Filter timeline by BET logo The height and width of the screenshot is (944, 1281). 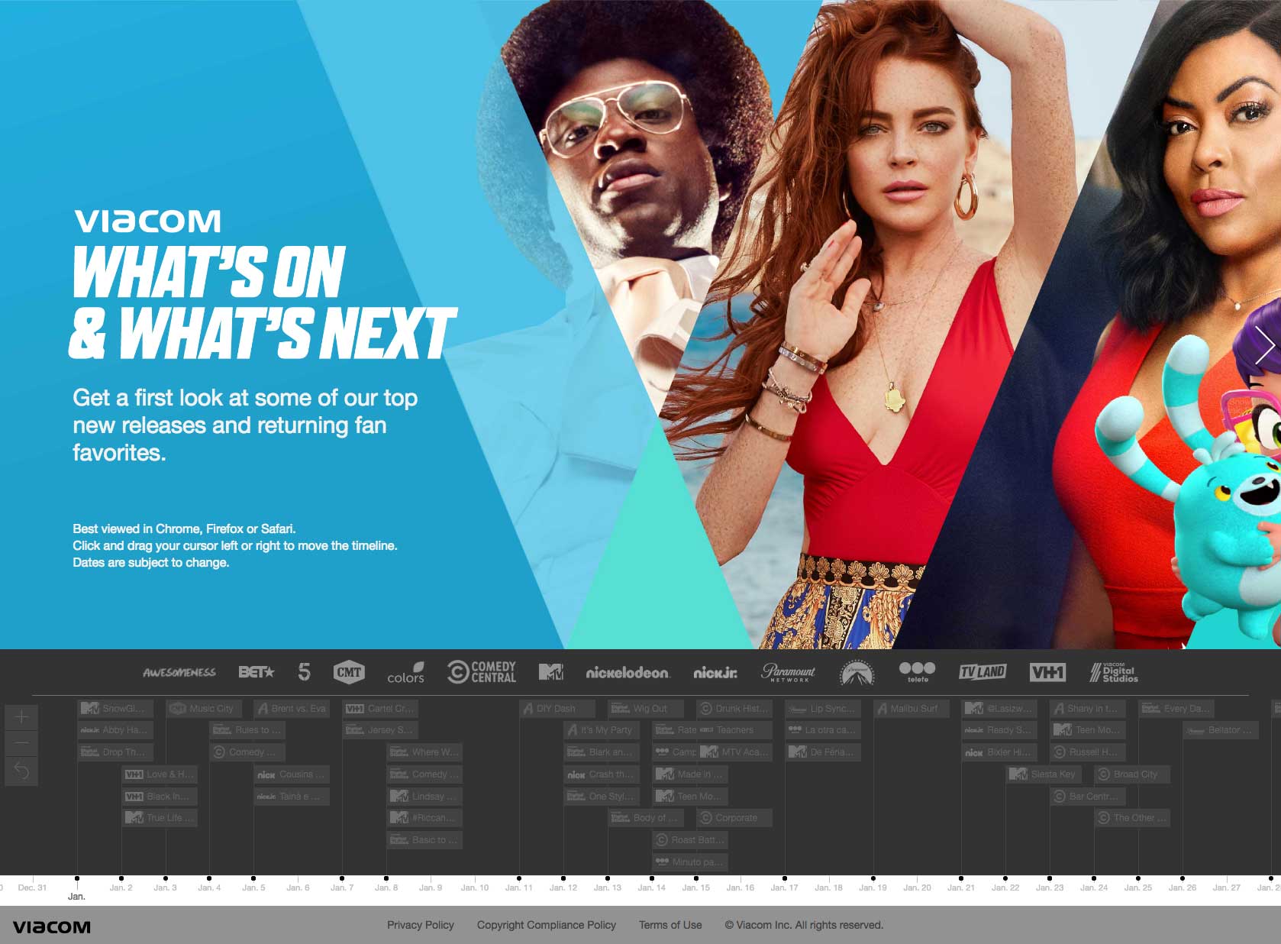pos(256,672)
